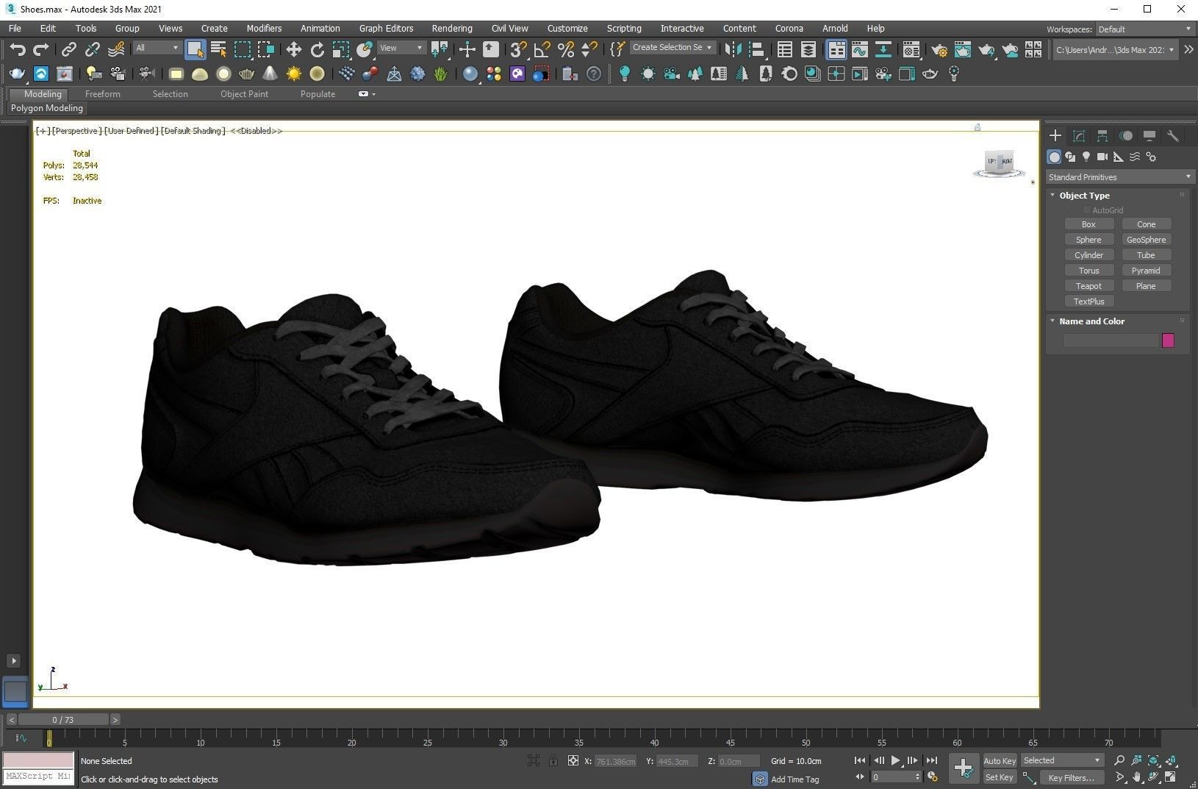This screenshot has width=1198, height=789.
Task: Activate the Select Object tool
Action: [x=195, y=49]
